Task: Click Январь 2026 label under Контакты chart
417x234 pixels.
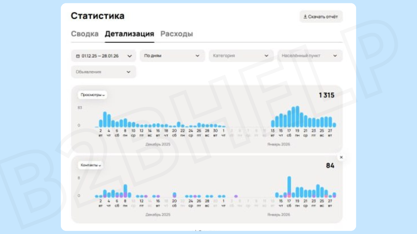Action: pos(279,215)
